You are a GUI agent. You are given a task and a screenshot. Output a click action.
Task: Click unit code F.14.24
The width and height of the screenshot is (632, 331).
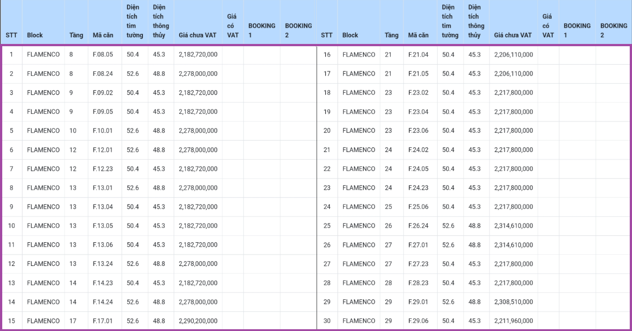click(x=103, y=302)
